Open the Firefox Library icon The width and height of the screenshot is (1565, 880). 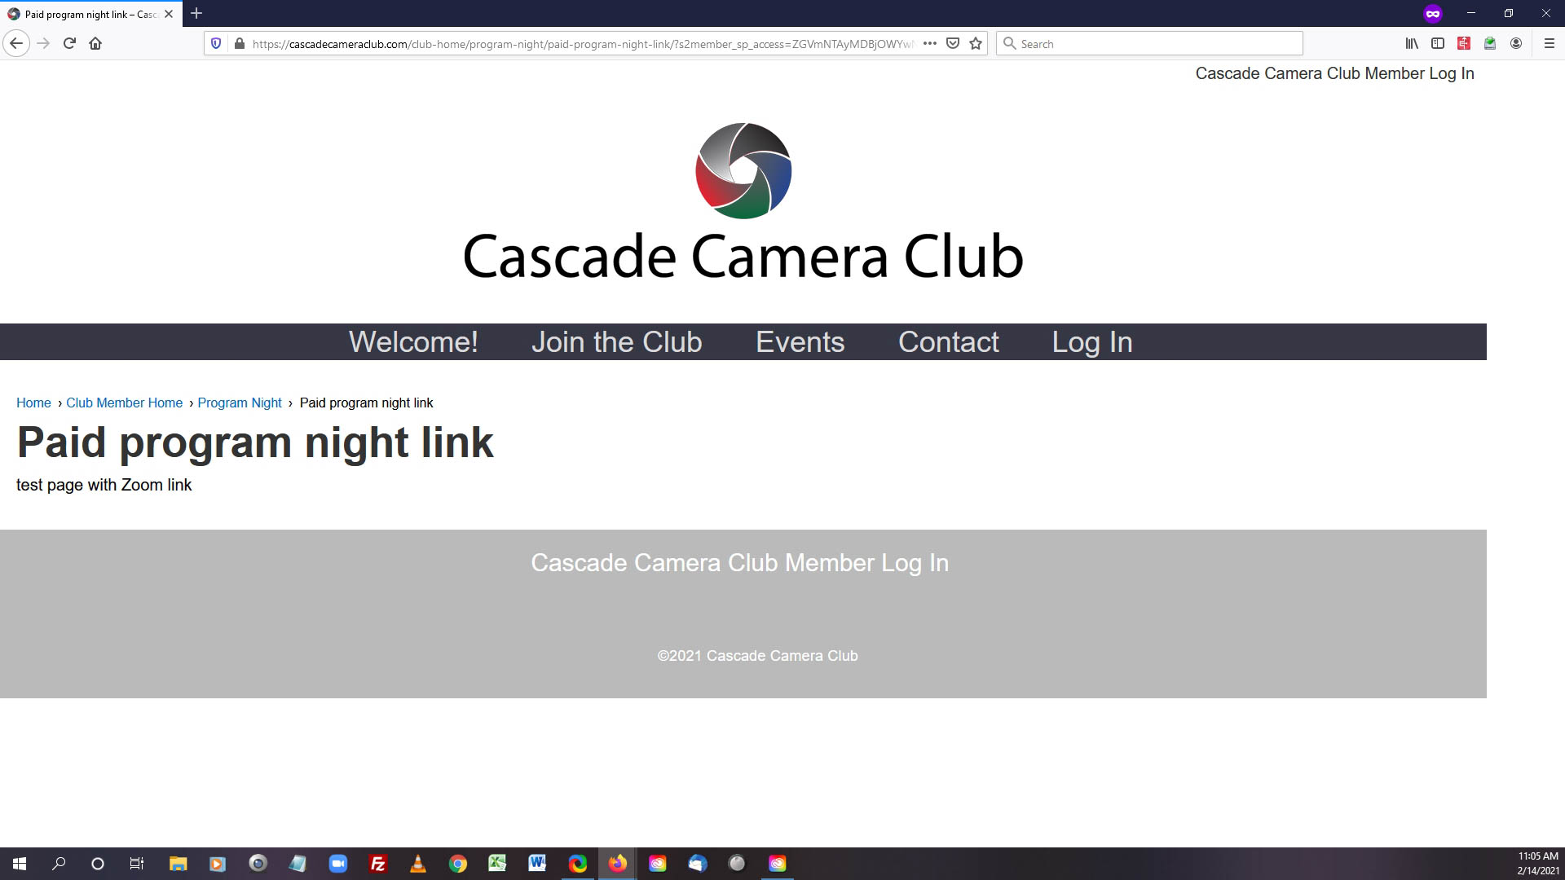[x=1411, y=43]
